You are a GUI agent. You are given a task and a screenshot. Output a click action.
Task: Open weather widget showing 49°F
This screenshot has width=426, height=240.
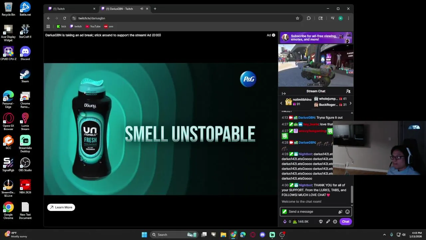tap(16, 235)
